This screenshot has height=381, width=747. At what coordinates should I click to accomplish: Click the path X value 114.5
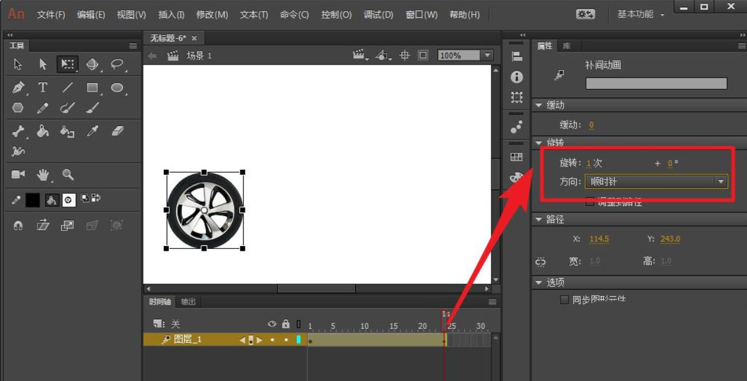[599, 239]
